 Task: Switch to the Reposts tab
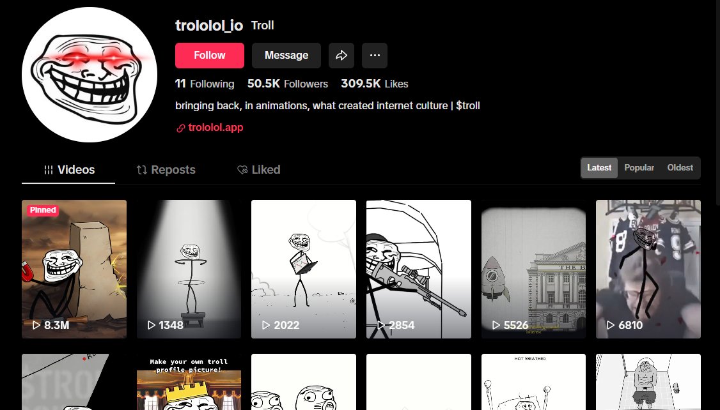point(166,170)
